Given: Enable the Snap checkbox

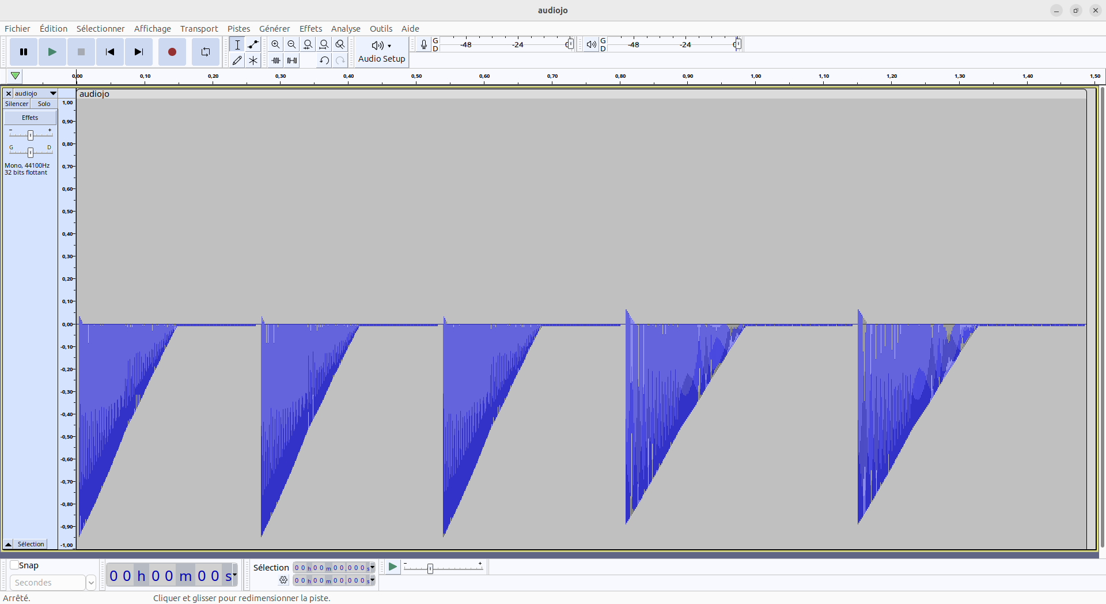Looking at the screenshot, I should tap(15, 565).
